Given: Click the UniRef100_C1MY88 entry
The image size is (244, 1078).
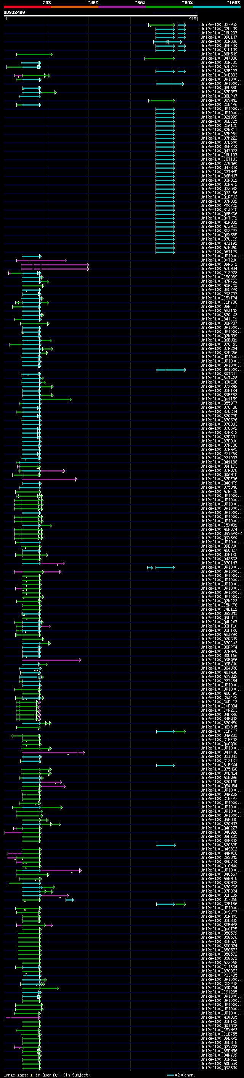Looking at the screenshot, I should tap(219, 302).
